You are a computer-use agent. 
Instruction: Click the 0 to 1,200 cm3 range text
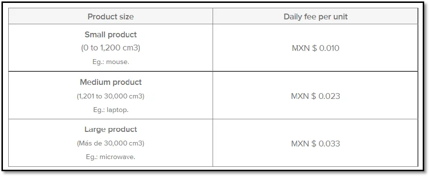point(111,48)
